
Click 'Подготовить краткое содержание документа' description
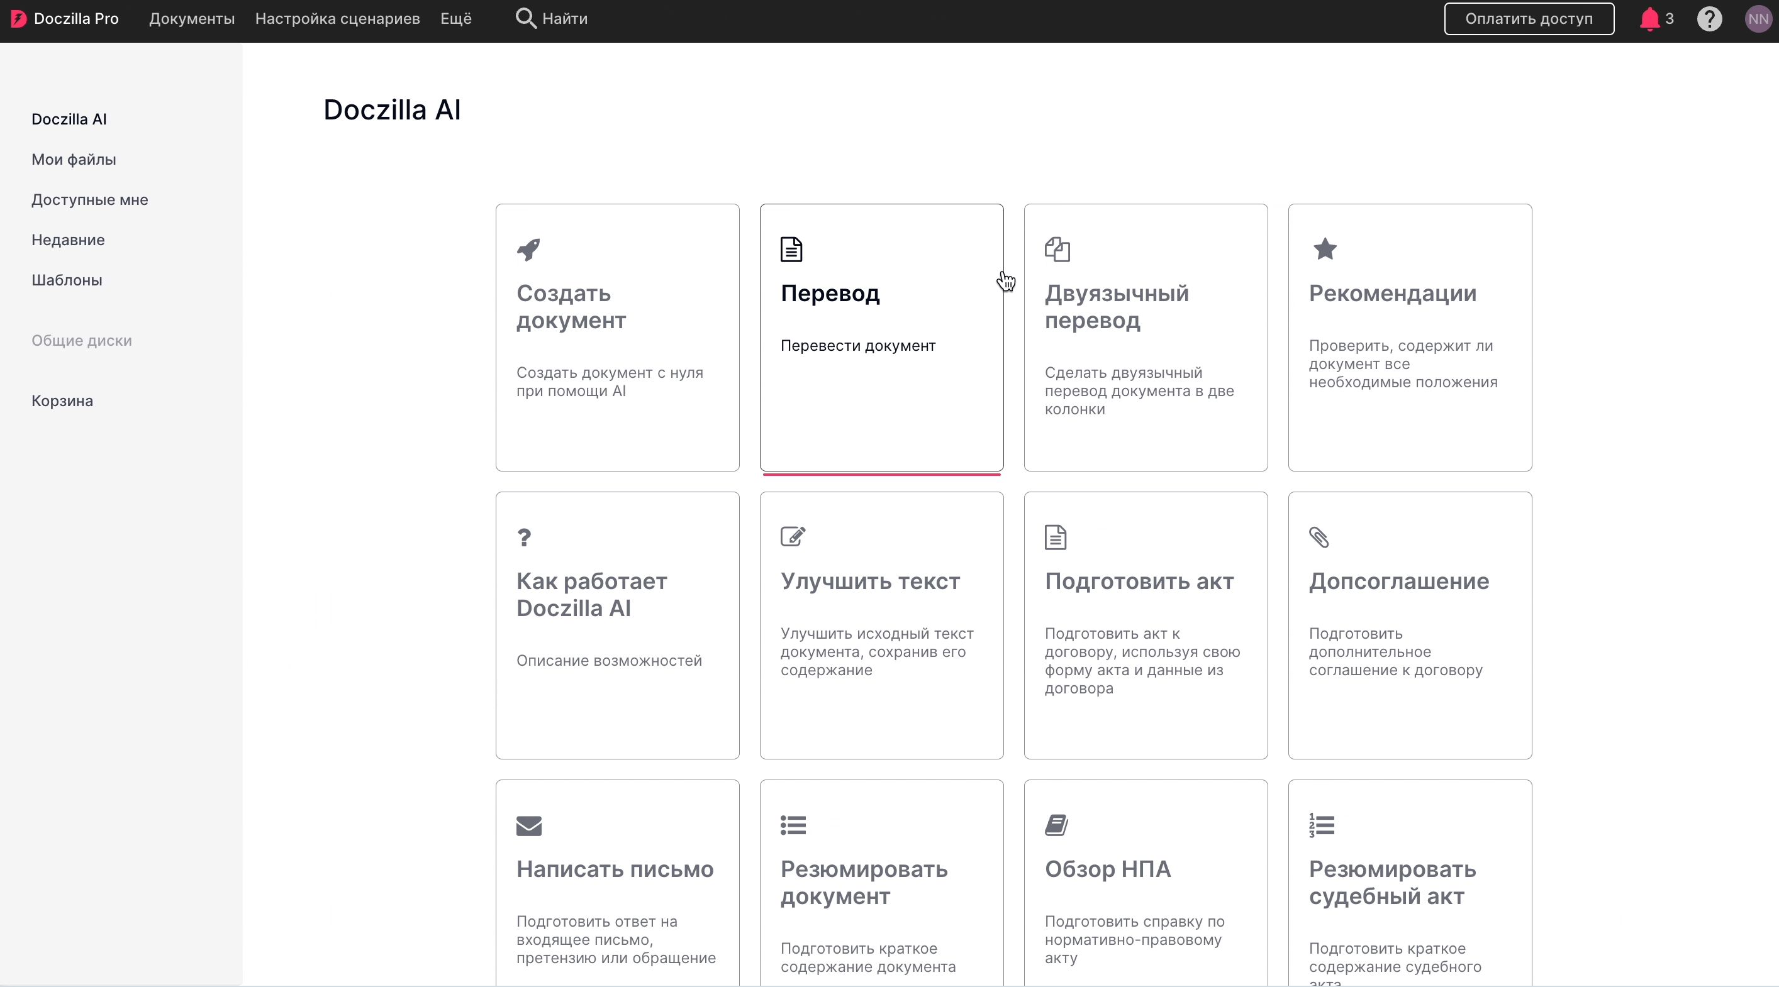point(868,957)
